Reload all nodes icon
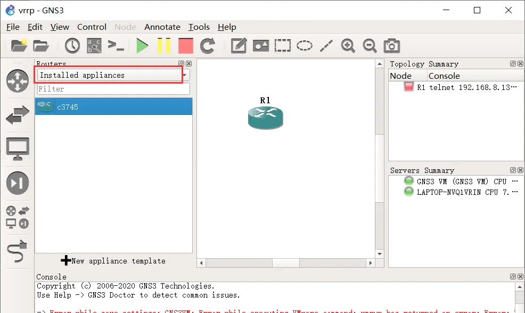Screen dimensions: 525x313 [x=208, y=46]
